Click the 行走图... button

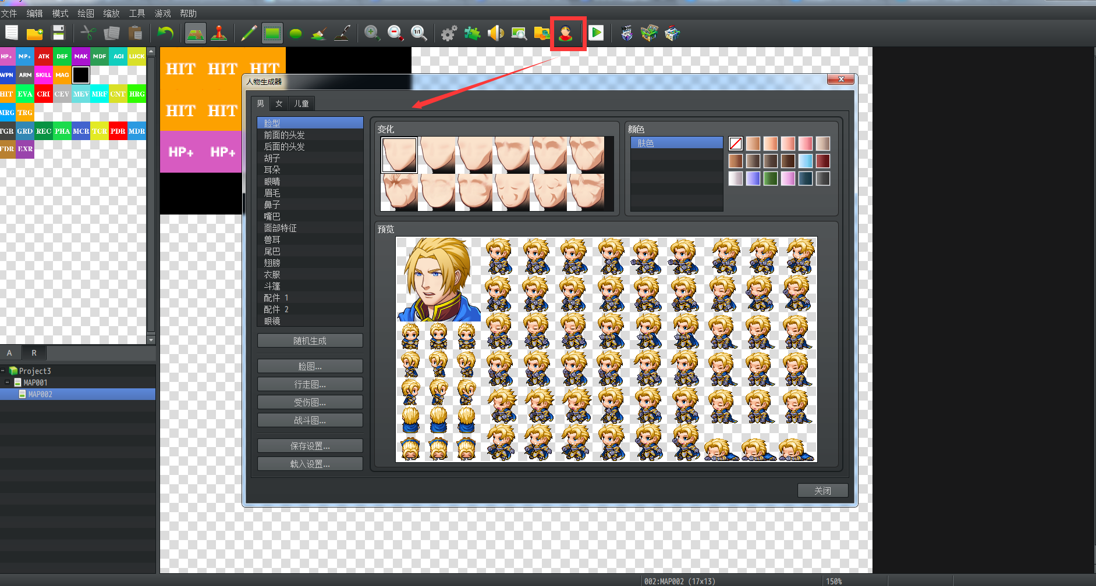[310, 384]
